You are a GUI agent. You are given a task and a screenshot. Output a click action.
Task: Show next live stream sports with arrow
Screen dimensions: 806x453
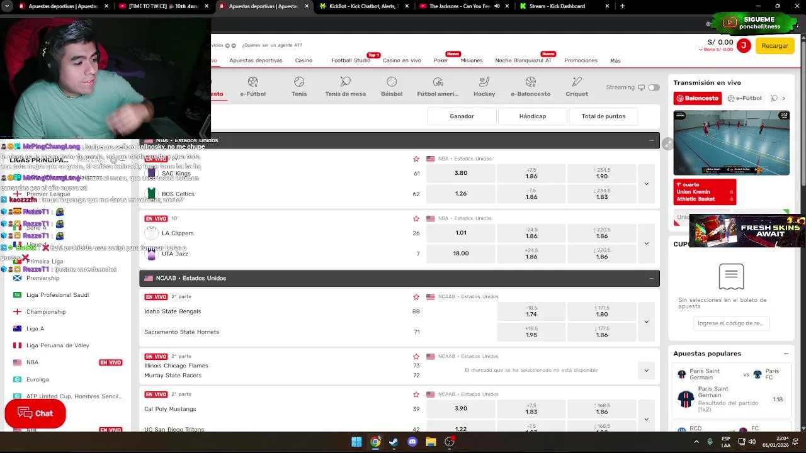click(784, 98)
